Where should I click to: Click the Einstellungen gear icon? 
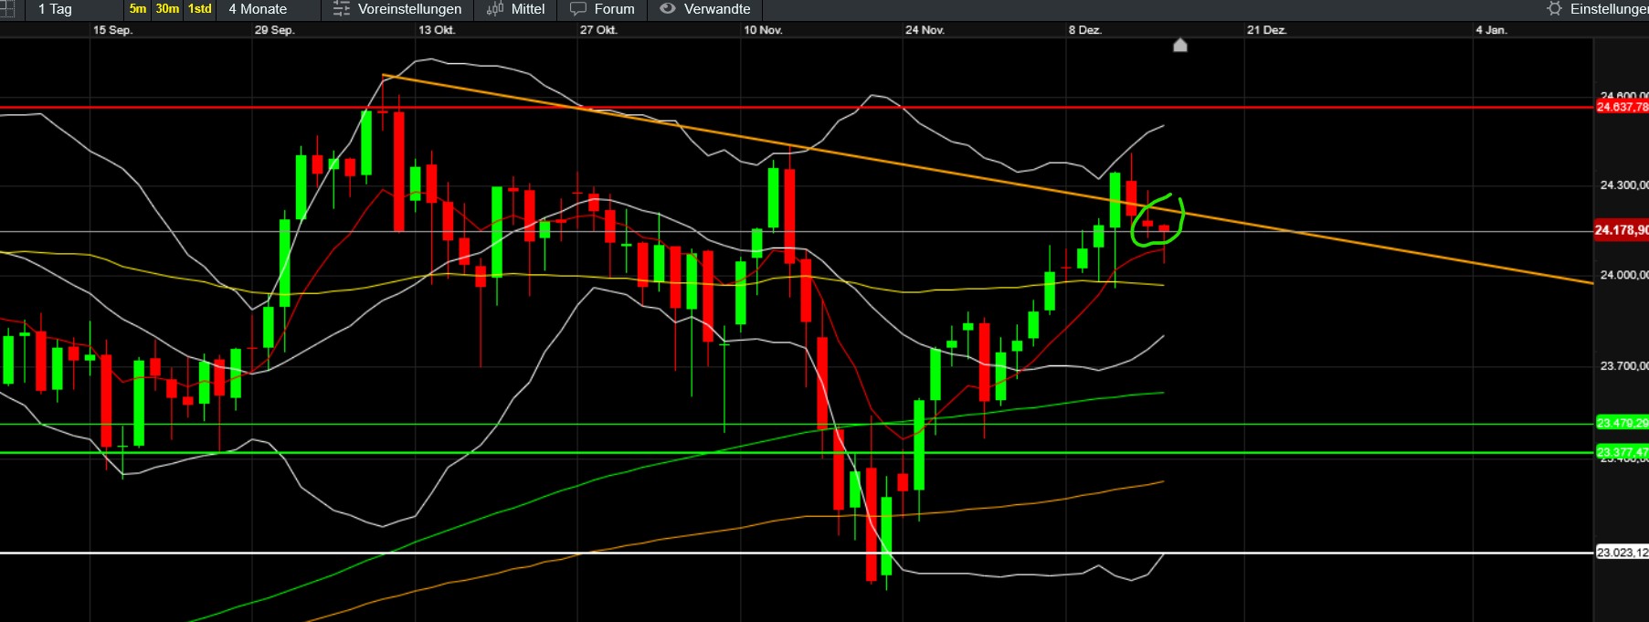(1554, 9)
